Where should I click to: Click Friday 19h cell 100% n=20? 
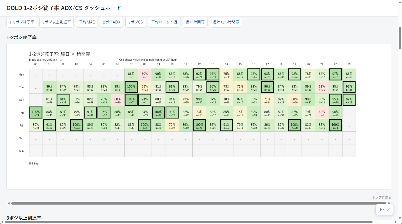294,125
